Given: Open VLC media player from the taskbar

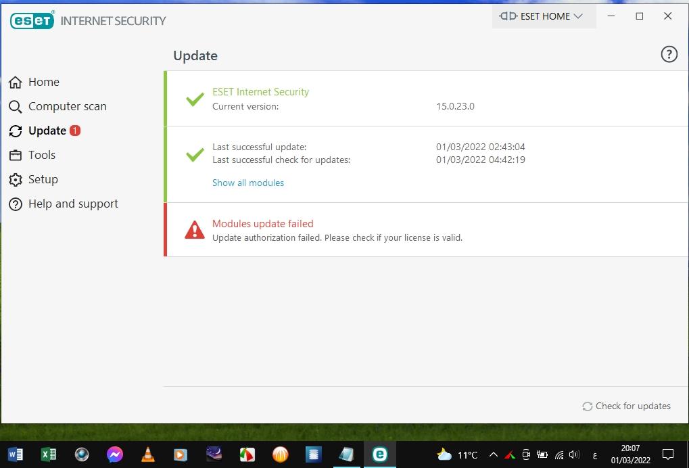Looking at the screenshot, I should tap(148, 454).
